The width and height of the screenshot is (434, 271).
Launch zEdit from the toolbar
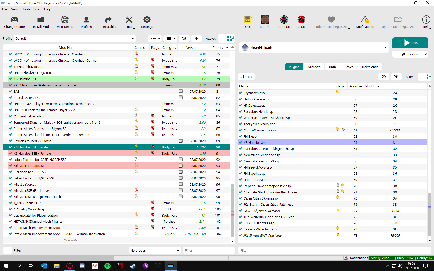tap(301, 22)
